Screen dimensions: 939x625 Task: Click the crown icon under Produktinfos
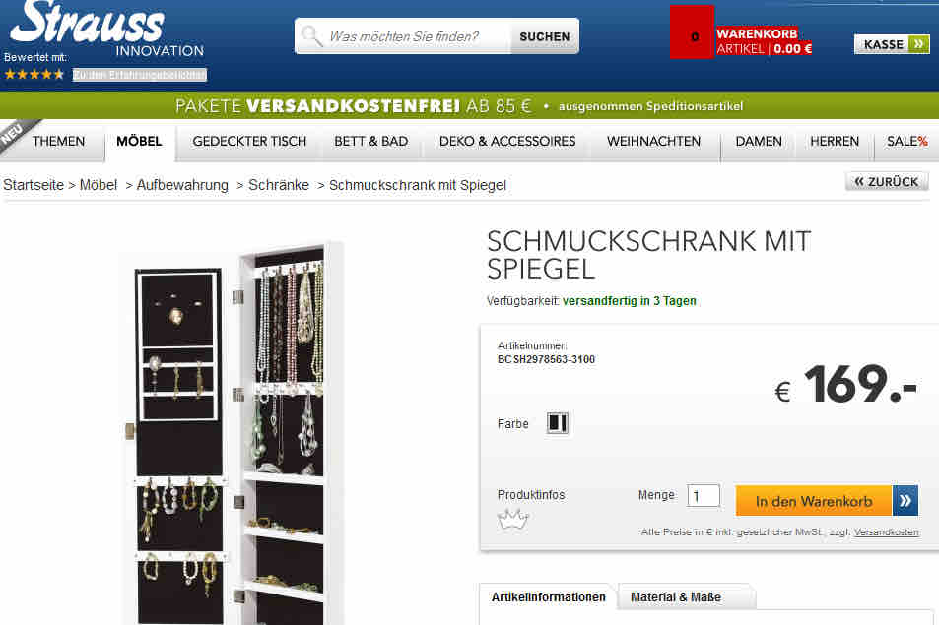513,520
